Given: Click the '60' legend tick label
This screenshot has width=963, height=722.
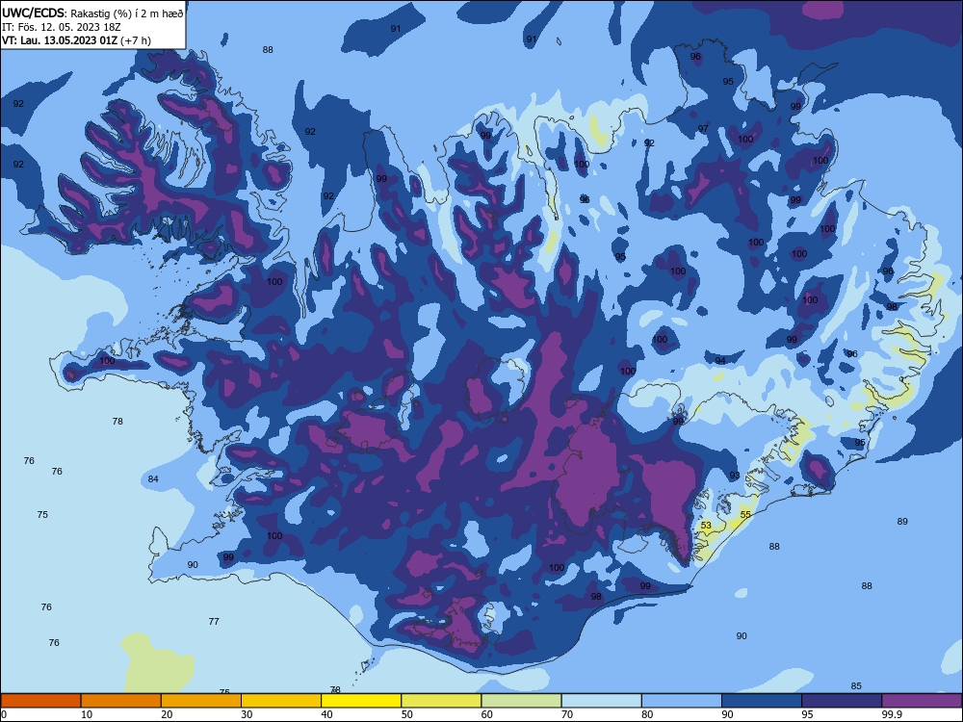Looking at the screenshot, I should [x=487, y=714].
